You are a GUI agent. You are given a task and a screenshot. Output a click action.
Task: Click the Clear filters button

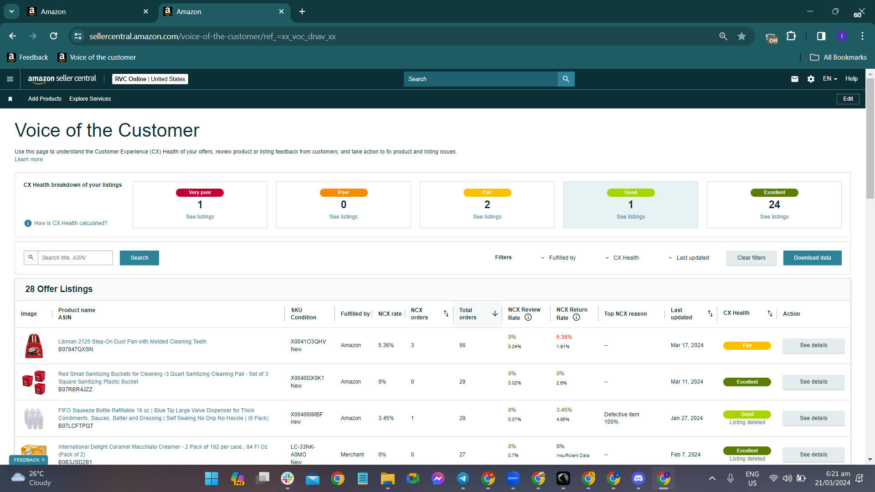tap(751, 258)
